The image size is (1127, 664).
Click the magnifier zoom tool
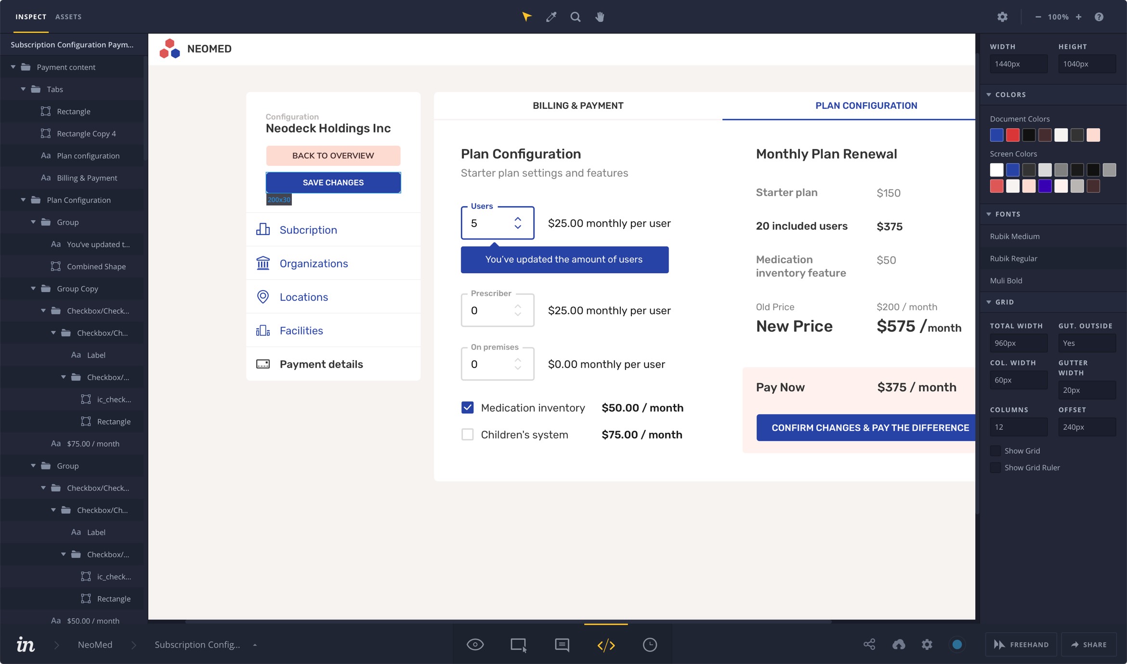point(575,17)
